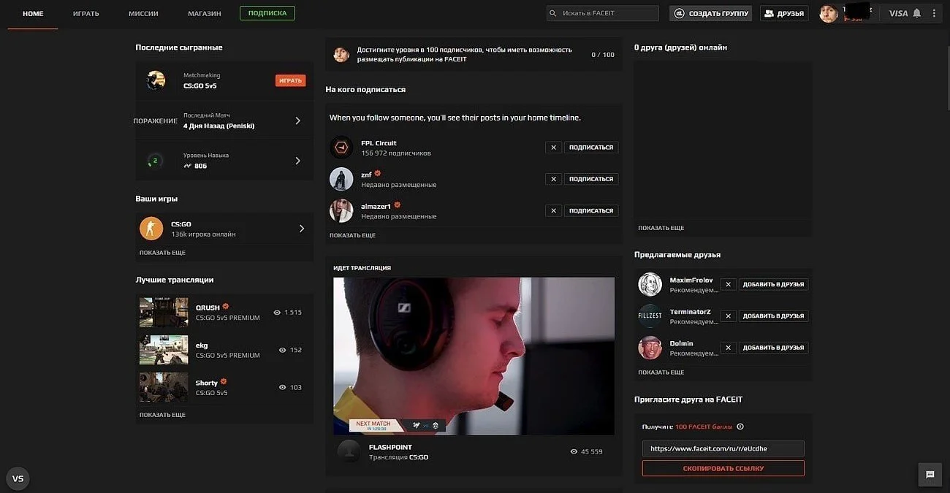Click MaximFrolov avatar

(650, 284)
